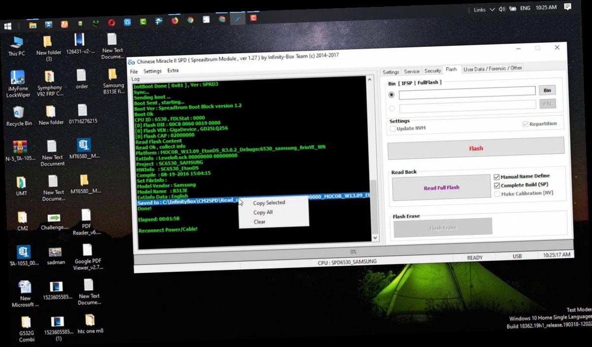The width and height of the screenshot is (592, 347).
Task: Launch the UMT desktop shortcut
Action: point(21,186)
